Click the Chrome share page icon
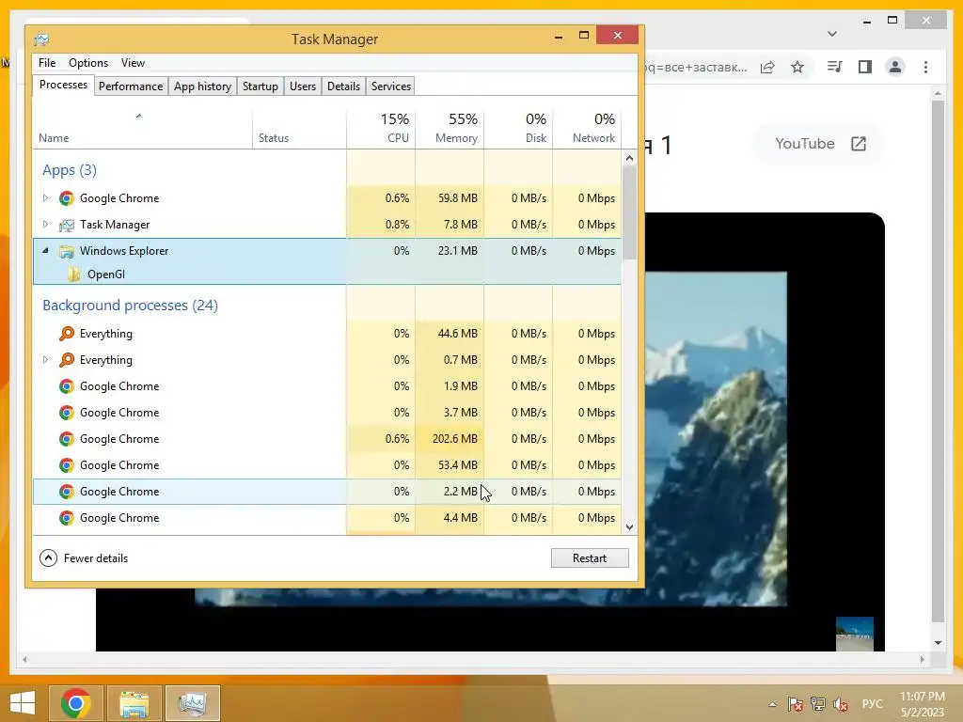 767,67
